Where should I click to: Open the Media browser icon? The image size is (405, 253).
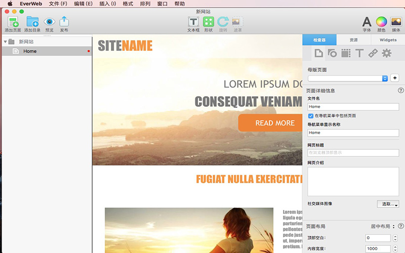click(x=396, y=22)
